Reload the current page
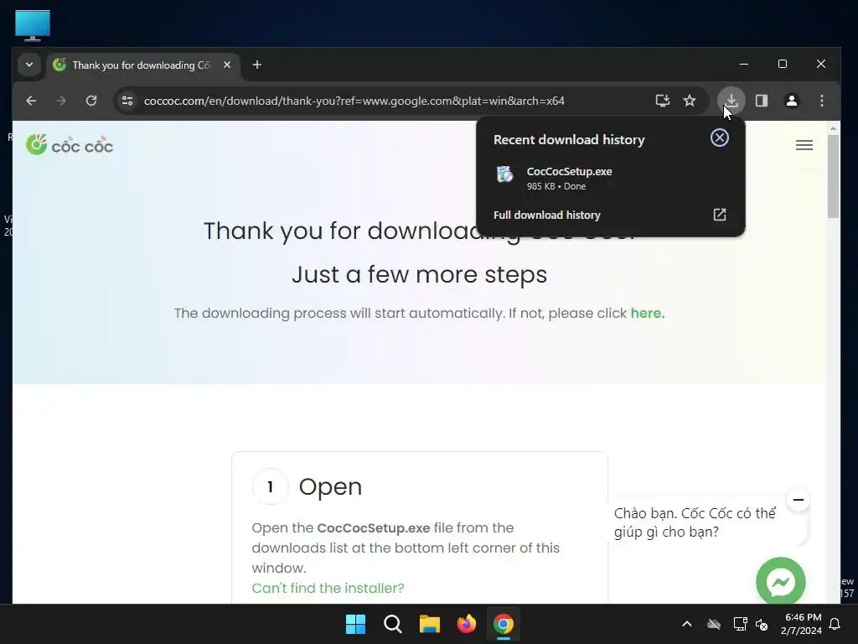The height and width of the screenshot is (644, 858). 91,101
